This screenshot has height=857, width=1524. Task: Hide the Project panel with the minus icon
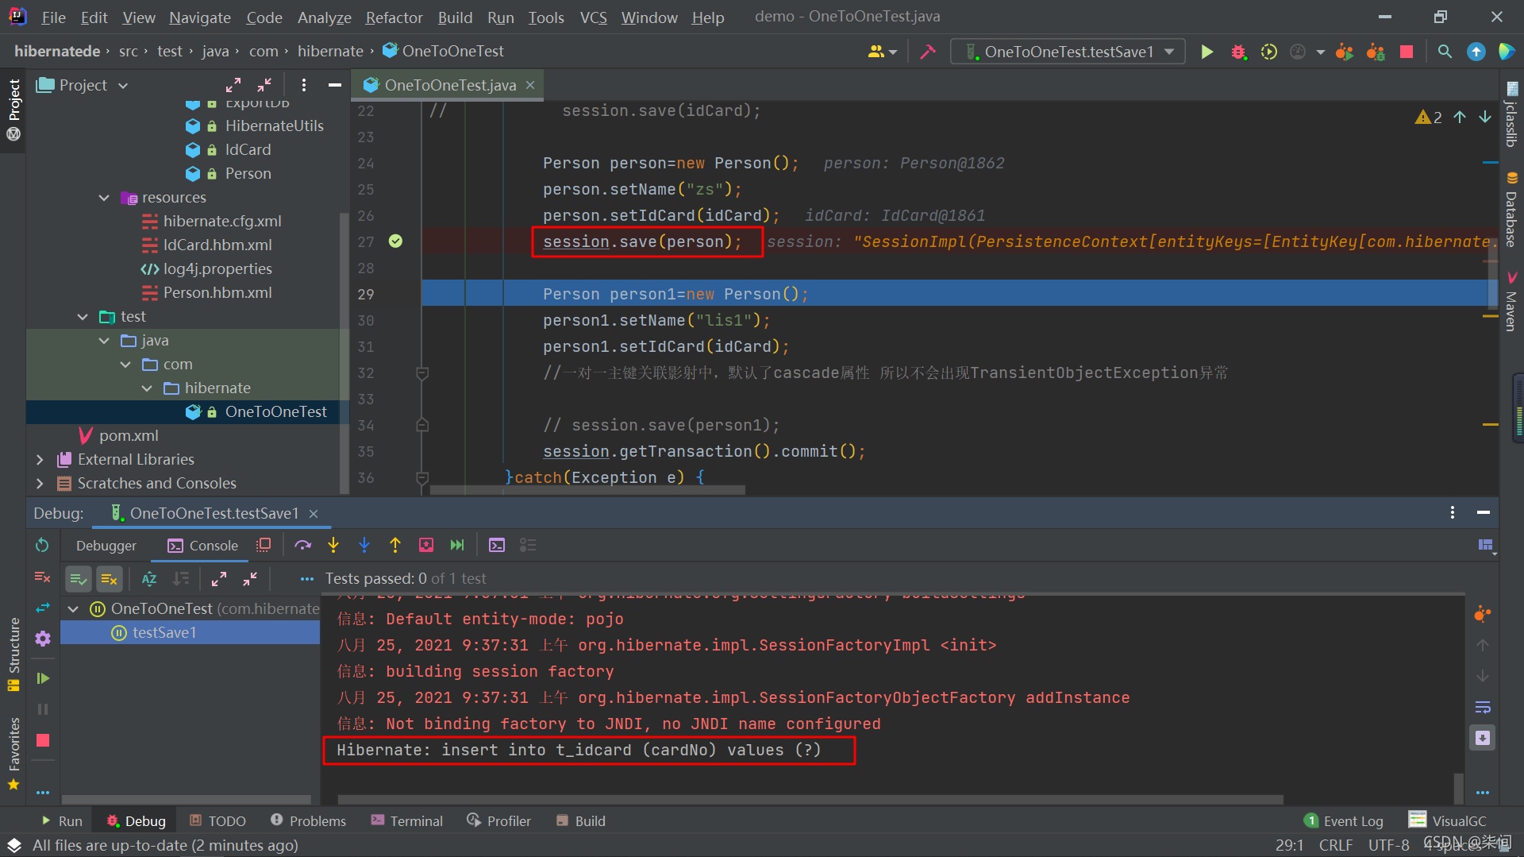(x=335, y=85)
